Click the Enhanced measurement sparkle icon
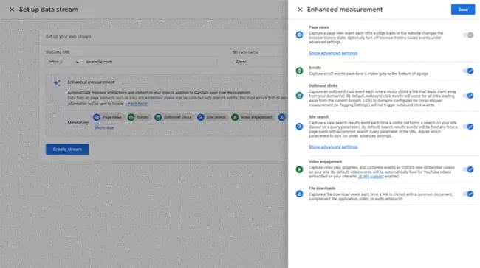This screenshot has width=480, height=268. [x=57, y=83]
